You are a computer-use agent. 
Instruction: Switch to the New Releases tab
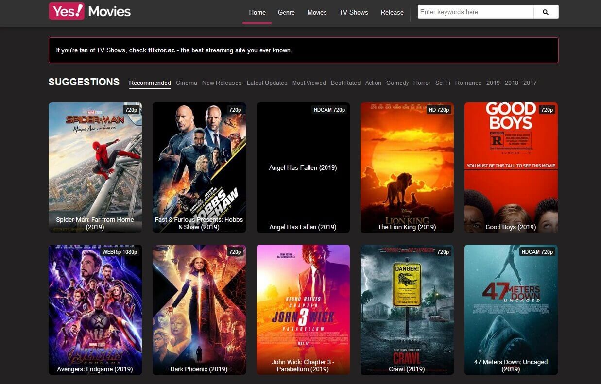pos(222,83)
